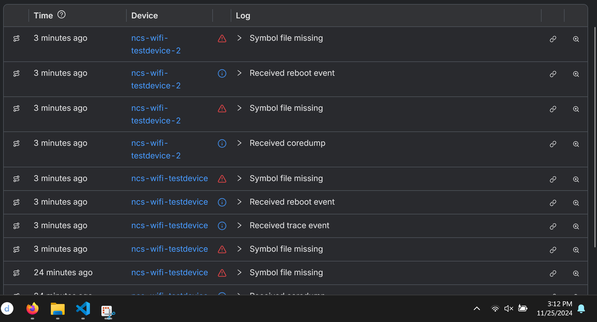The width and height of the screenshot is (597, 322).
Task: Click the info icon on the Received trace event row
Action: click(222, 226)
